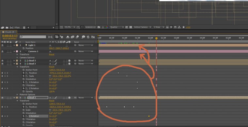This screenshot has width=248, height=127.
Task: Open Light 1 parent None dropdown
Action: tap(85, 45)
